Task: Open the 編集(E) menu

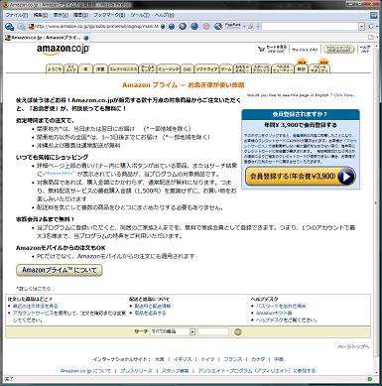Action: pos(41,15)
